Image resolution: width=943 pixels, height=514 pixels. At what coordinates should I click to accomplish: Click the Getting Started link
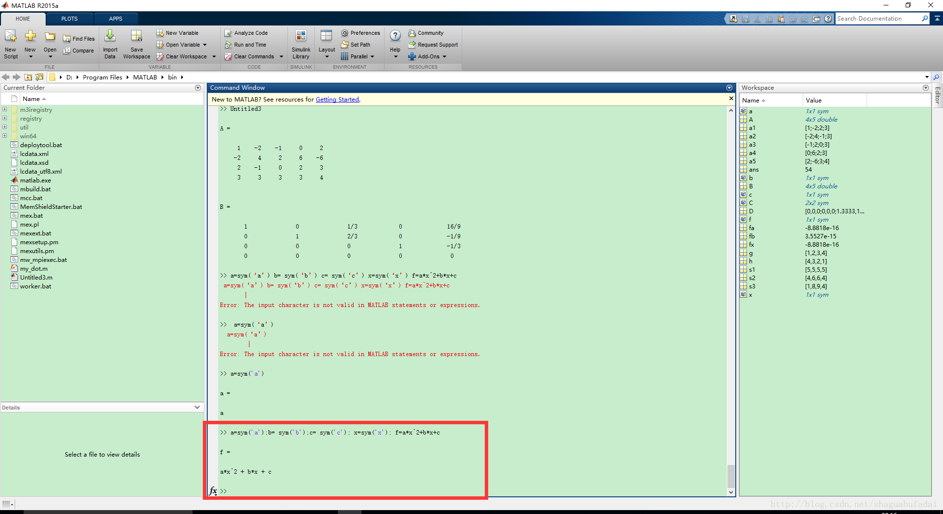(337, 100)
